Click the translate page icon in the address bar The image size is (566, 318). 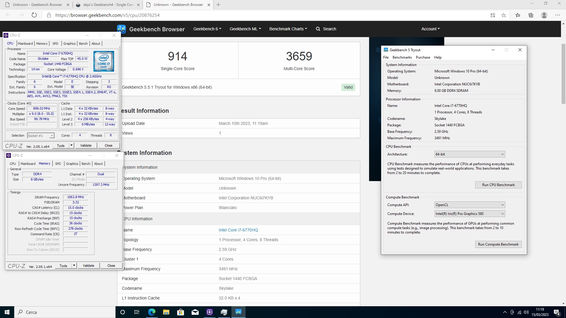pos(493,15)
